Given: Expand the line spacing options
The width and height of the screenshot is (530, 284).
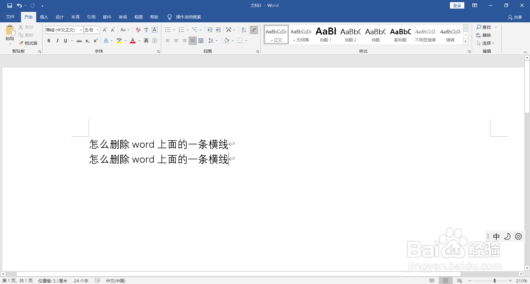Looking at the screenshot, I should click(x=216, y=41).
